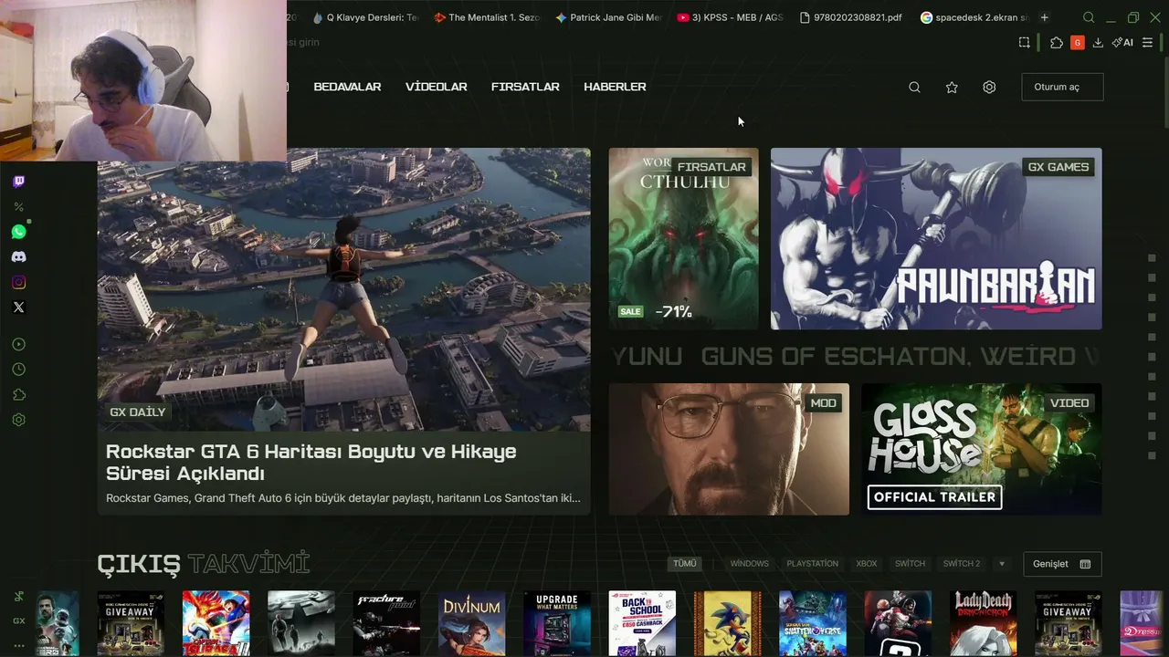The width and height of the screenshot is (1169, 657).
Task: Click the Genişlet calendar button
Action: click(x=1062, y=564)
